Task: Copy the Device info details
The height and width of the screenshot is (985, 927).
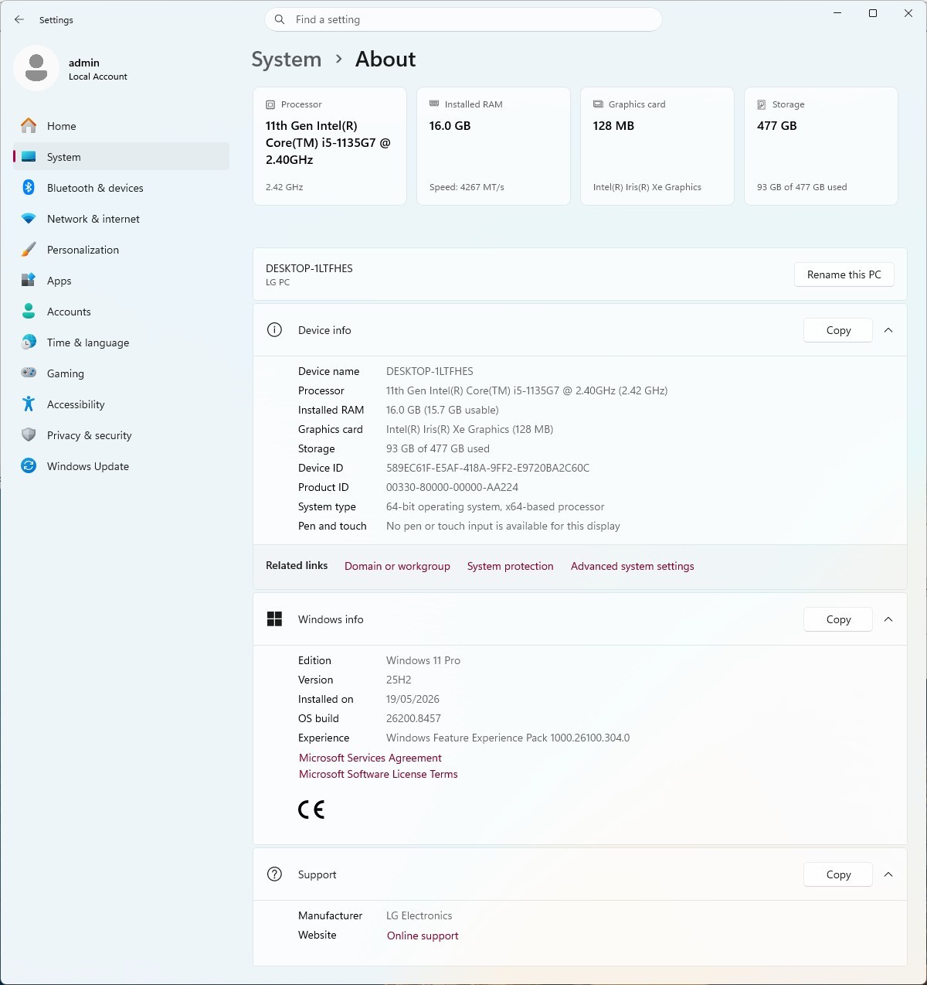Action: 838,330
